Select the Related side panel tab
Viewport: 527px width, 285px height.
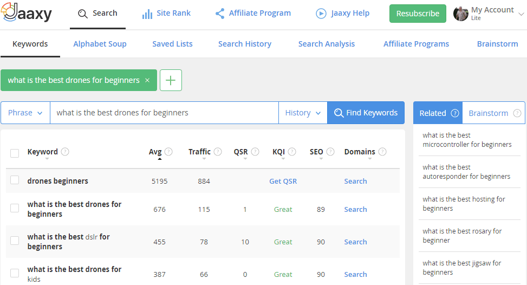tap(438, 113)
